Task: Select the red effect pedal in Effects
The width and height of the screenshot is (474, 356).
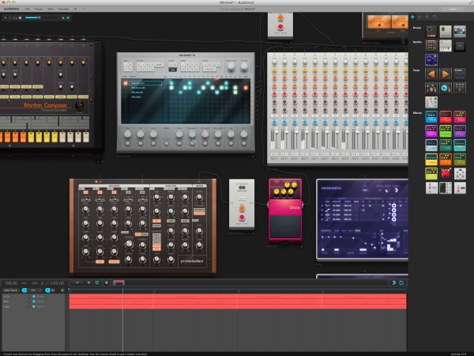Action: pos(446,117)
